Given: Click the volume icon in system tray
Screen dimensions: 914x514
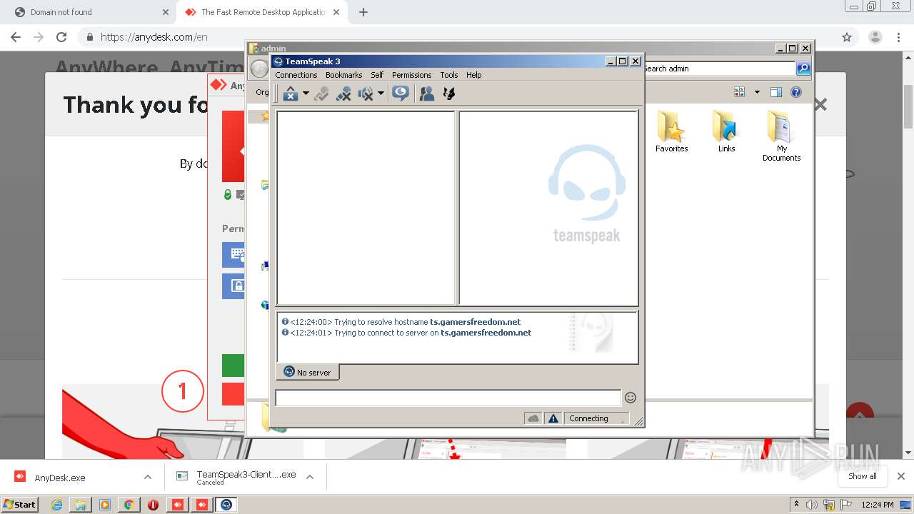Looking at the screenshot, I should click(812, 505).
